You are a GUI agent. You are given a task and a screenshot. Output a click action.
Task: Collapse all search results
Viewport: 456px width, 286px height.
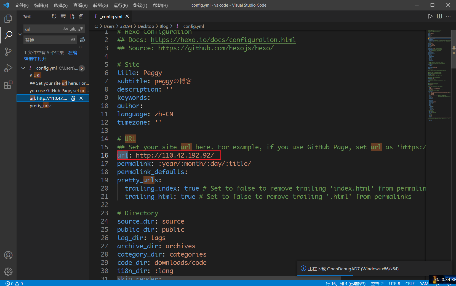(x=81, y=16)
